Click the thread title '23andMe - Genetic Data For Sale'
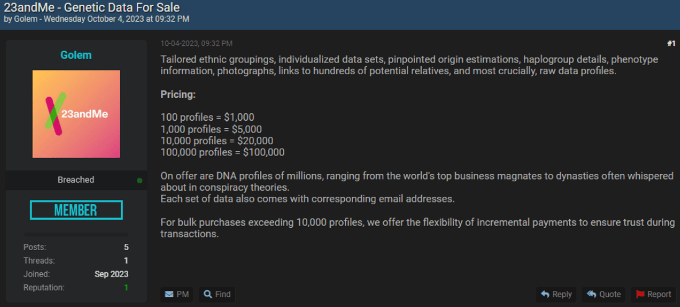The image size is (680, 307). coord(92,7)
